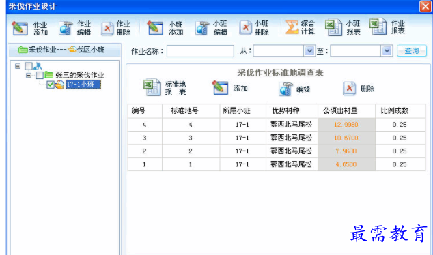Click the 编辑 icon in survey table panel
Viewport: 433px width, 255px height.
tap(285, 89)
